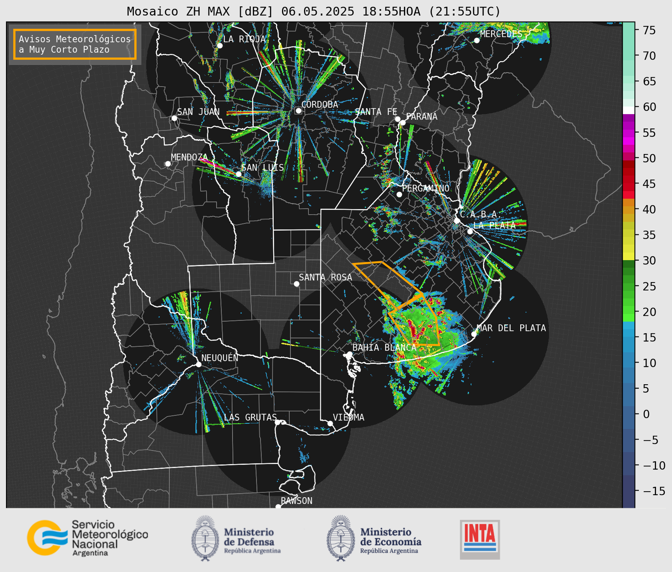Click the MENDOZA city marker dot

coord(168,163)
